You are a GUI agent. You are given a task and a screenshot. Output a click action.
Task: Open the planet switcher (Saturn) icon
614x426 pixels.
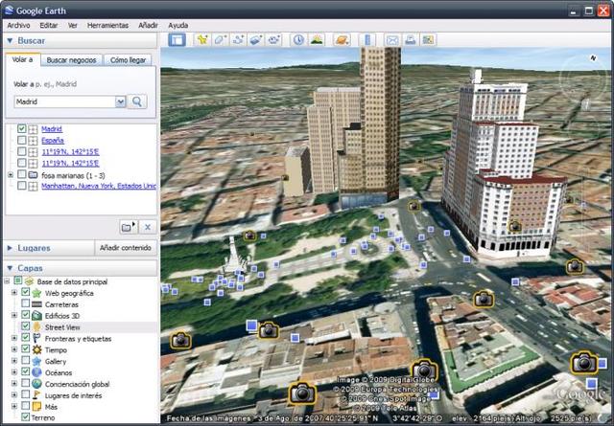click(x=342, y=40)
